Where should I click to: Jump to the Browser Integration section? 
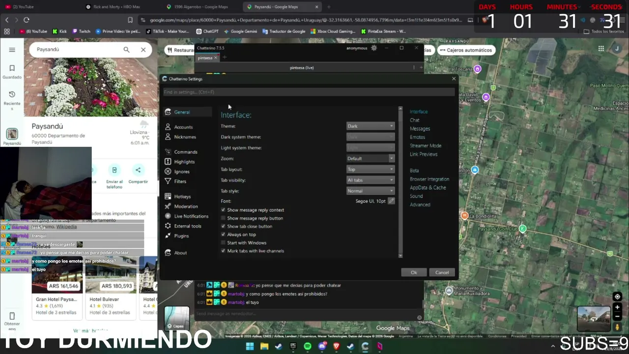point(429,179)
